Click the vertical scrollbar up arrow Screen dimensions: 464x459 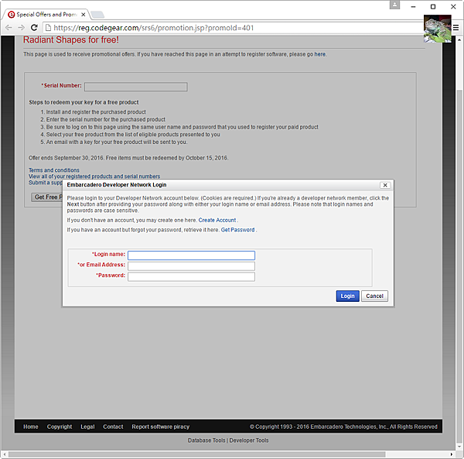(x=459, y=39)
